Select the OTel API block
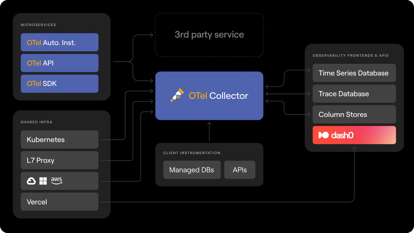 tap(59, 63)
